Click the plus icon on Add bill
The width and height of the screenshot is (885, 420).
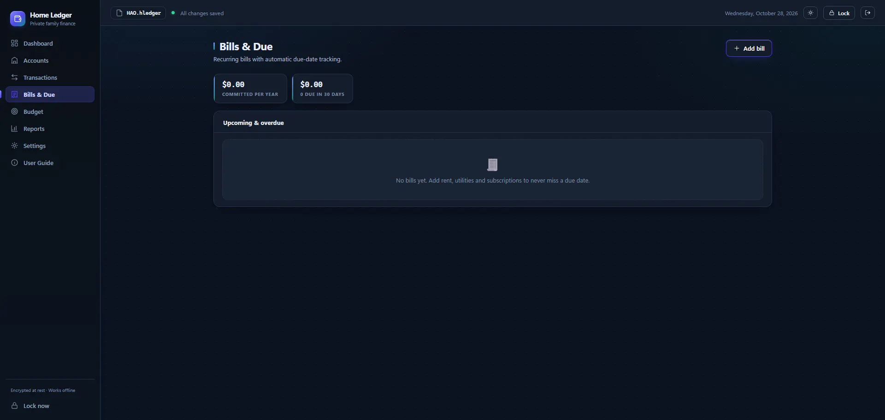[737, 48]
